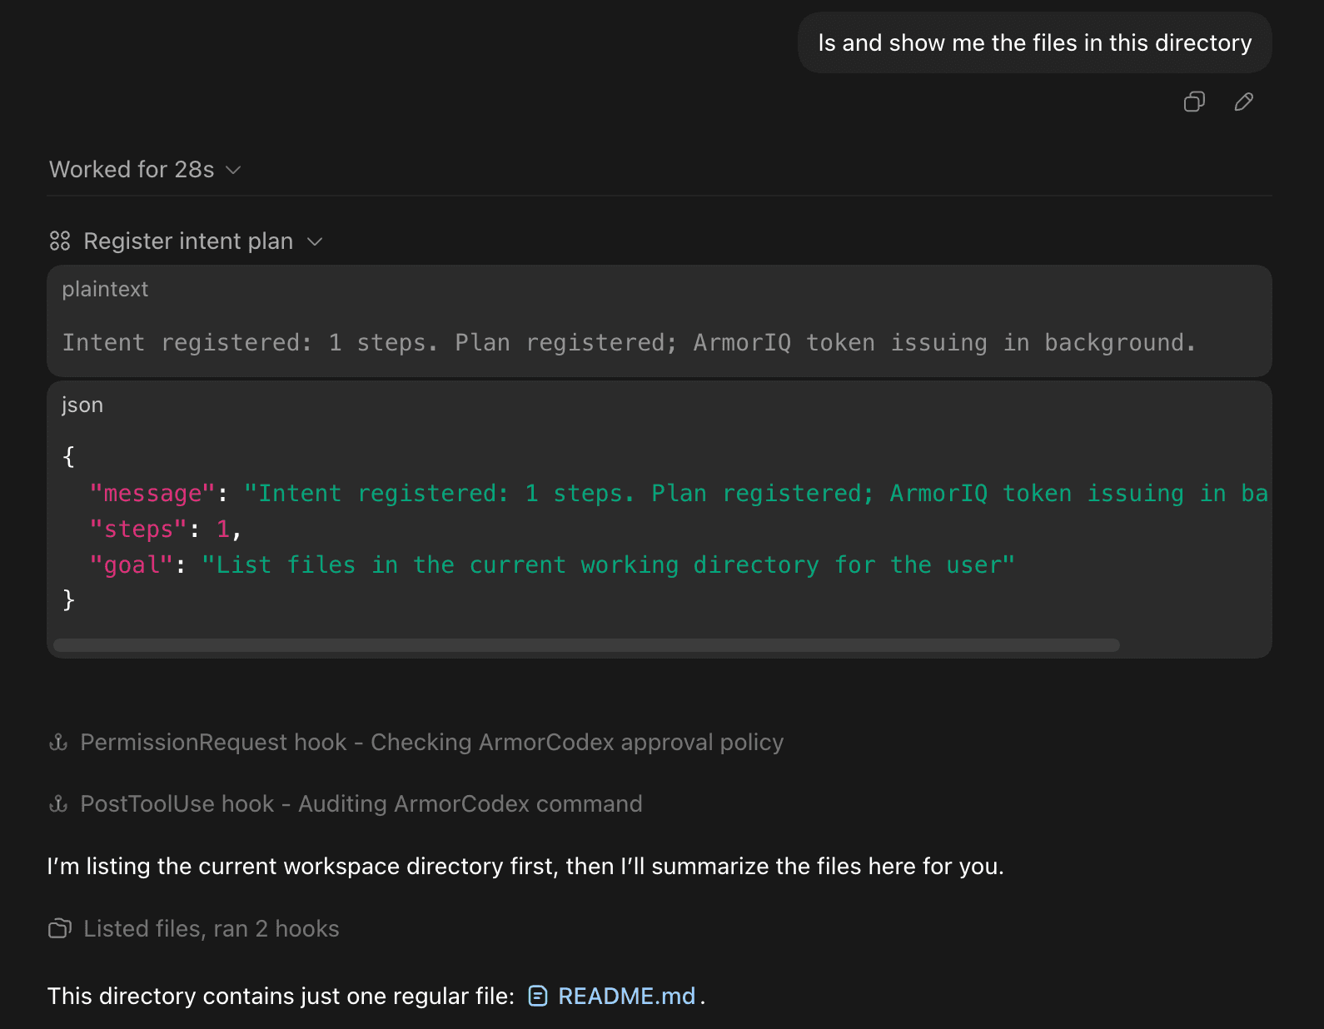
Task: Click the "message" key in json
Action: click(152, 494)
